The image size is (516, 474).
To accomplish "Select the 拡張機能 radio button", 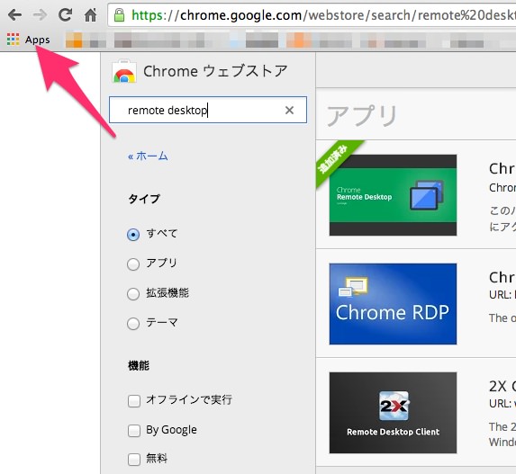I will (133, 293).
